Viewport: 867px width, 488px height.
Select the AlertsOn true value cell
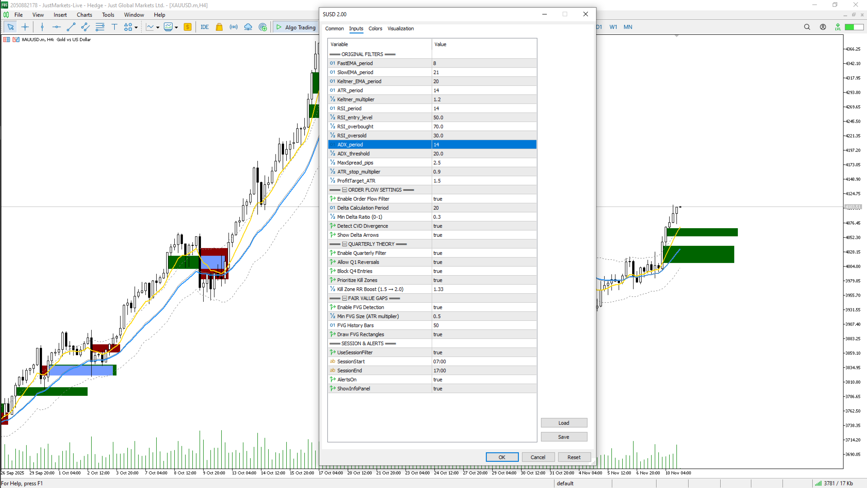[x=483, y=380]
